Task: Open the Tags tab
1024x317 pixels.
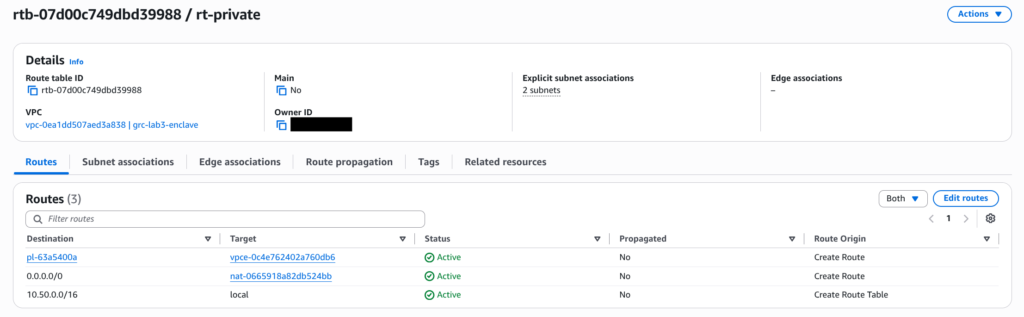Action: (429, 162)
